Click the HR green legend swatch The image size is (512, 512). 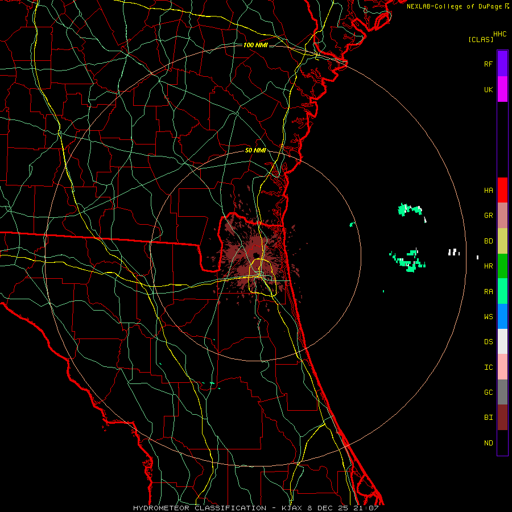click(502, 266)
